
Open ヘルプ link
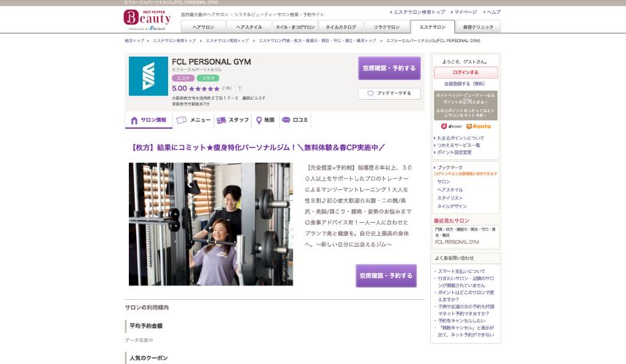pyautogui.click(x=493, y=12)
